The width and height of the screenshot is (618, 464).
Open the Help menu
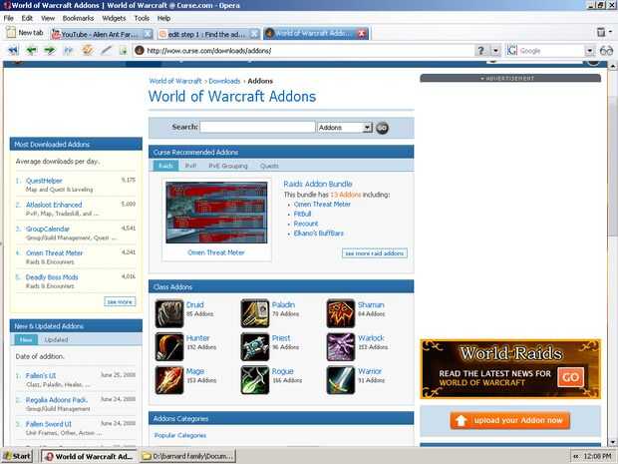[x=163, y=18]
